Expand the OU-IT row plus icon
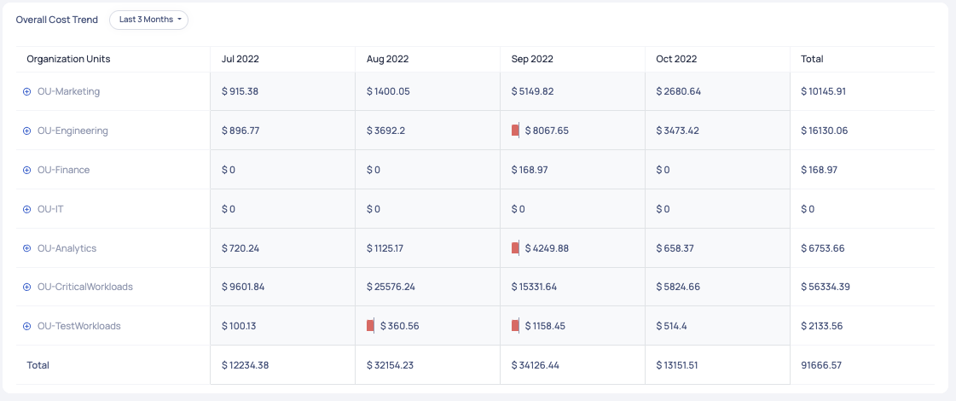956x401 pixels. tap(27, 210)
